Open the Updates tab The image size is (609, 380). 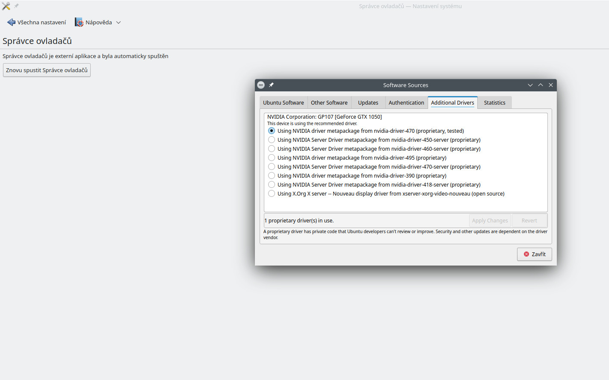368,102
